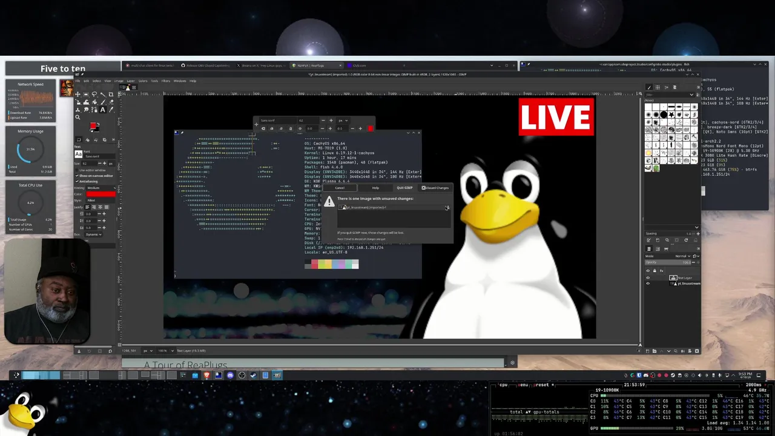This screenshot has width=775, height=436.
Task: Select the Text Layer row in Layers panel
Action: (x=673, y=277)
